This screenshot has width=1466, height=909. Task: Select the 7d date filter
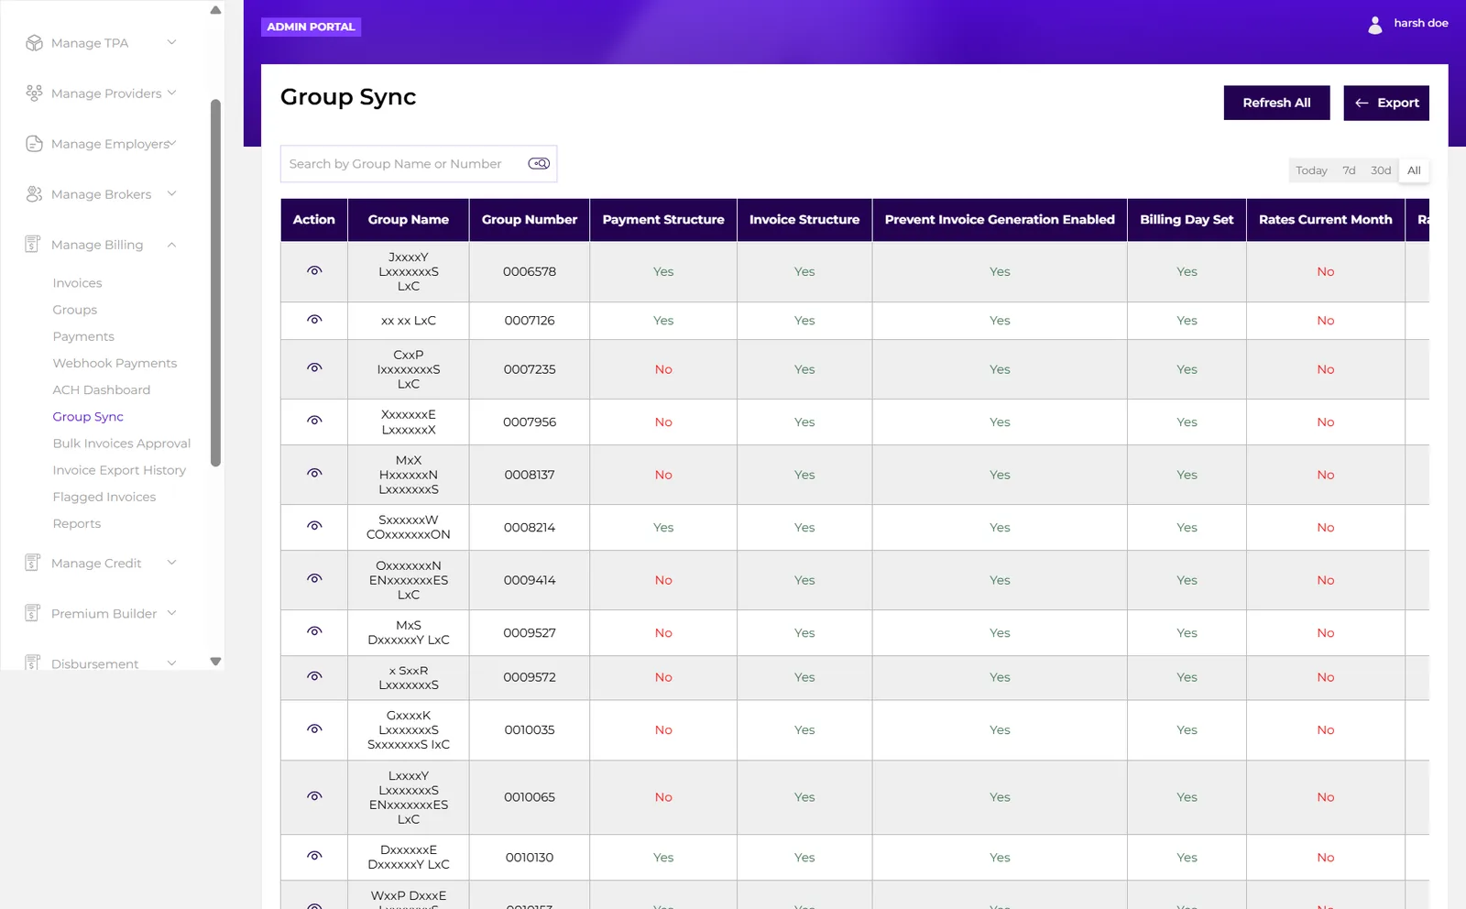point(1349,170)
